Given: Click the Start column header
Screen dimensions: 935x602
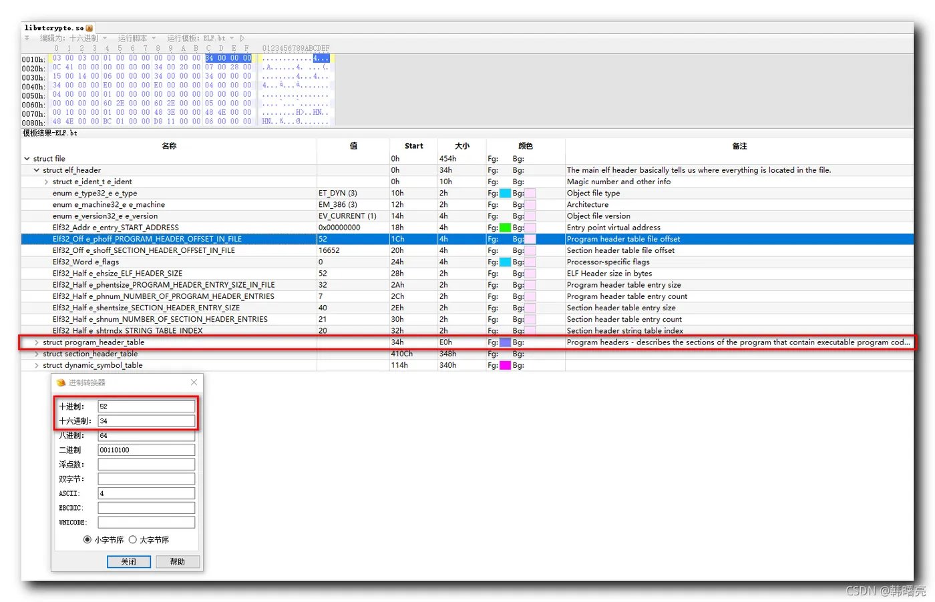Looking at the screenshot, I should tap(413, 145).
